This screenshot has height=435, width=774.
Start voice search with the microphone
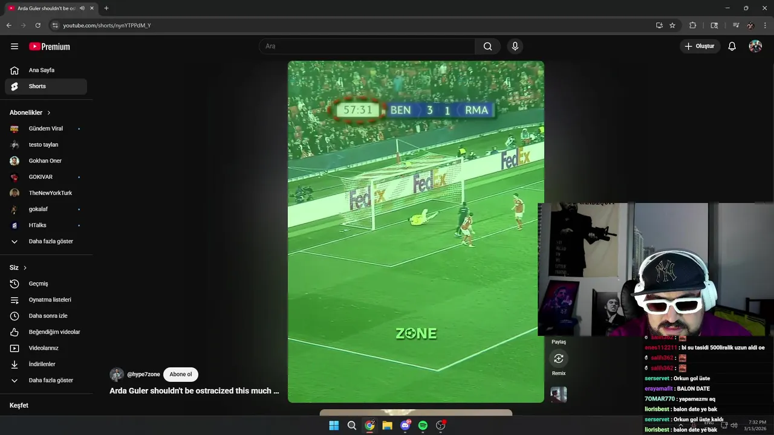pyautogui.click(x=515, y=47)
